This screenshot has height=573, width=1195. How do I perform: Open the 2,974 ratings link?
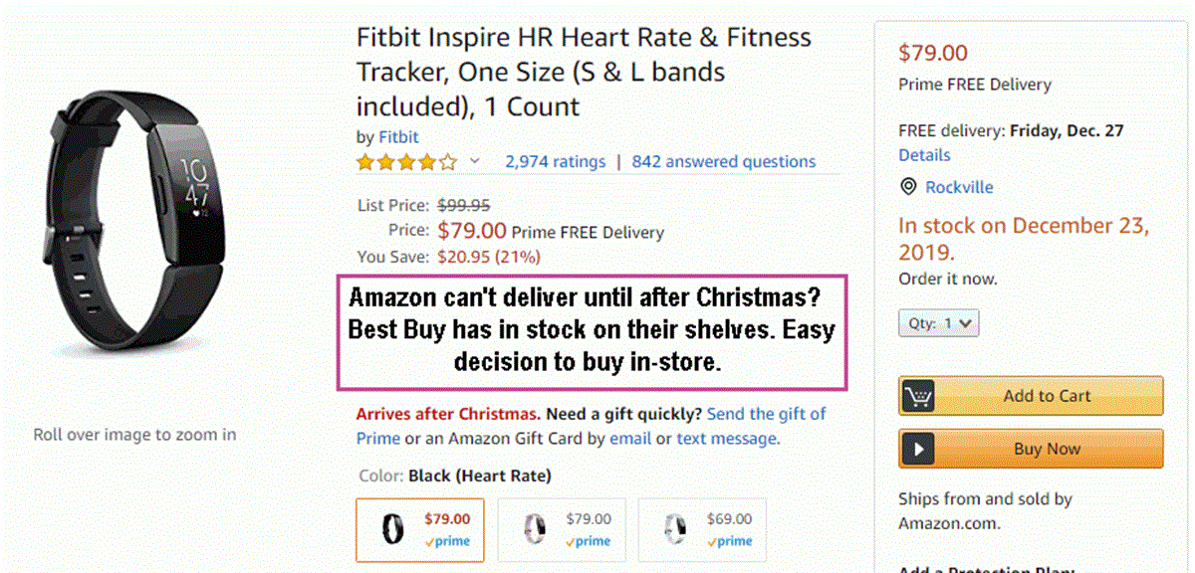pyautogui.click(x=555, y=161)
